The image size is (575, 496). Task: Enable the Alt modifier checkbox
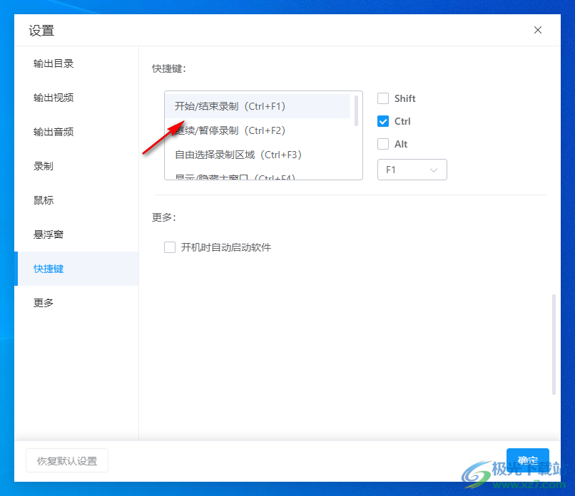(383, 144)
